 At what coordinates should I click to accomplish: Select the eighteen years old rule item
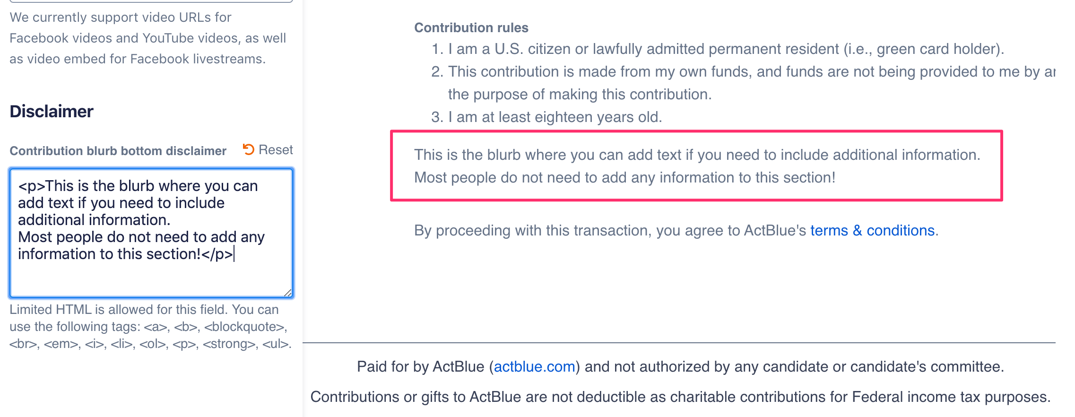(x=555, y=117)
